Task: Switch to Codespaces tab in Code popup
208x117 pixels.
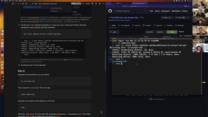Action: click(x=167, y=37)
